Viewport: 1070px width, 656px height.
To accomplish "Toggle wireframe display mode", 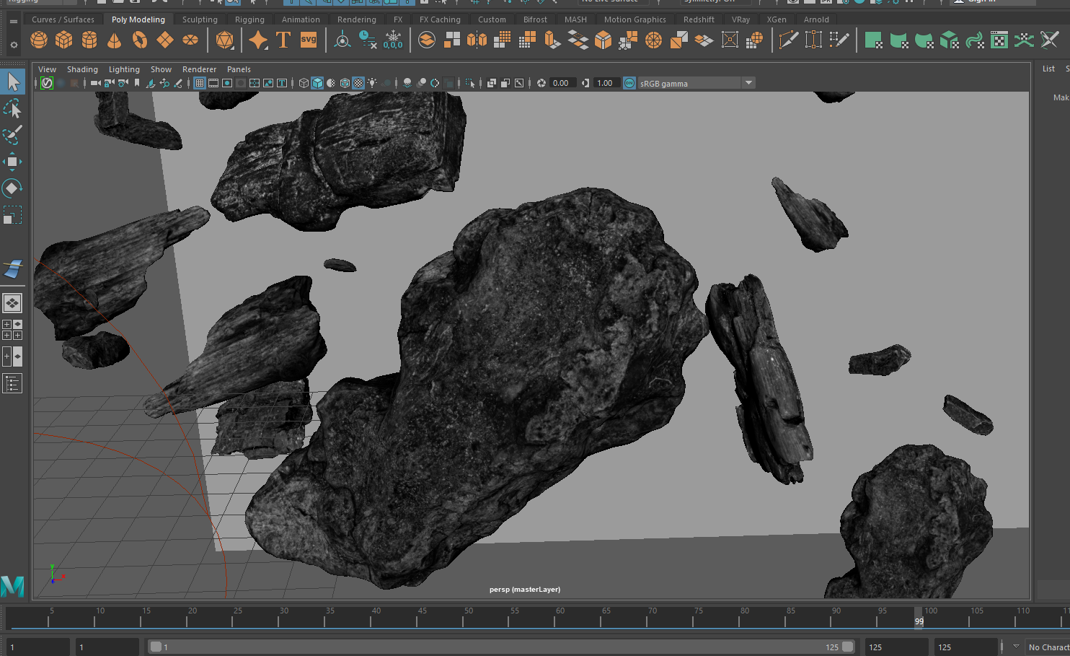I will [304, 83].
